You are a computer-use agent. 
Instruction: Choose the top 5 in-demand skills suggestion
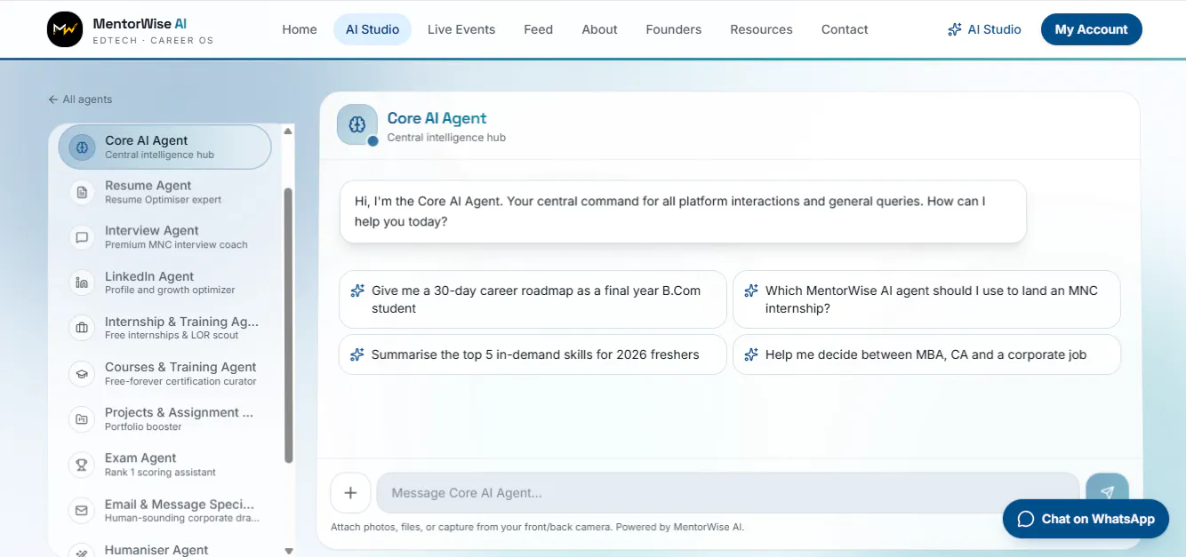tap(533, 354)
